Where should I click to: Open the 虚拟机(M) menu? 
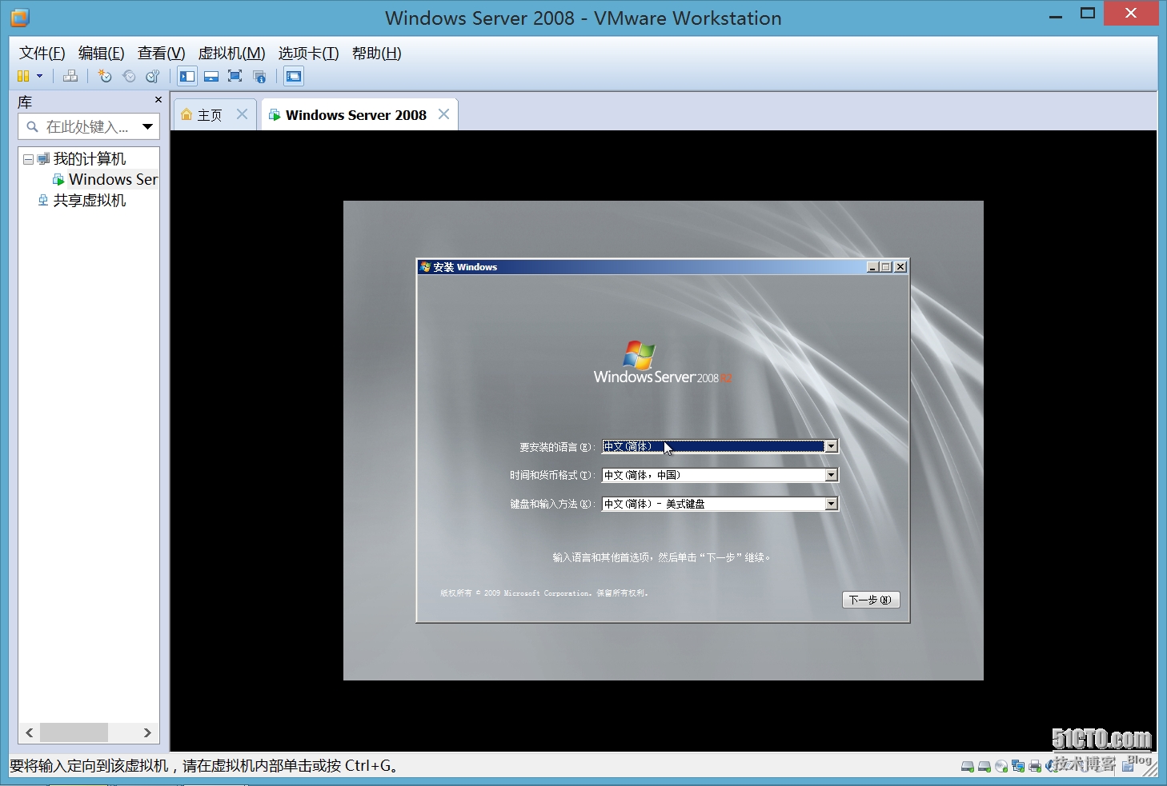[231, 53]
